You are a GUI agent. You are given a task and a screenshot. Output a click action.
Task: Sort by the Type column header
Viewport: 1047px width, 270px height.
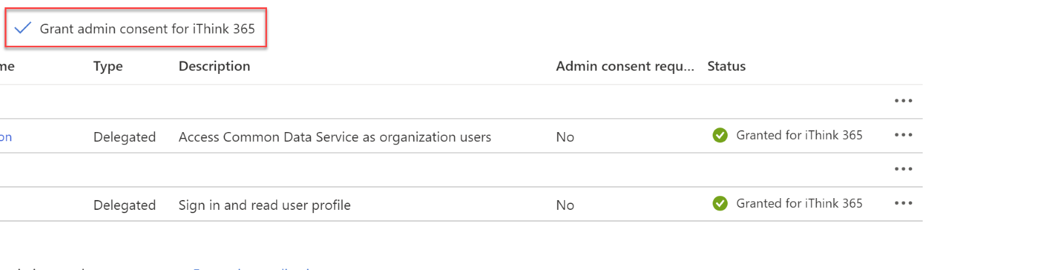point(108,66)
